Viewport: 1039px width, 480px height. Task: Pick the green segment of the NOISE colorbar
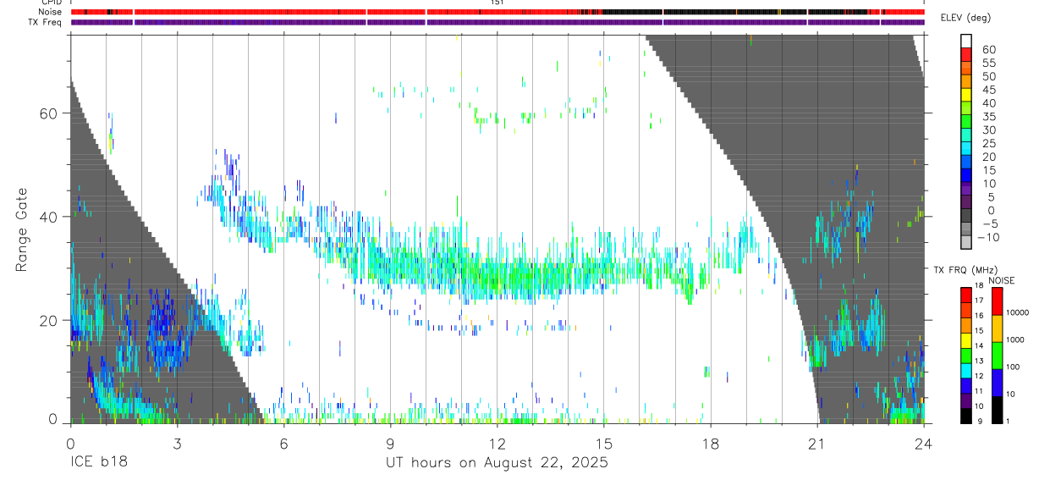pyautogui.click(x=997, y=356)
